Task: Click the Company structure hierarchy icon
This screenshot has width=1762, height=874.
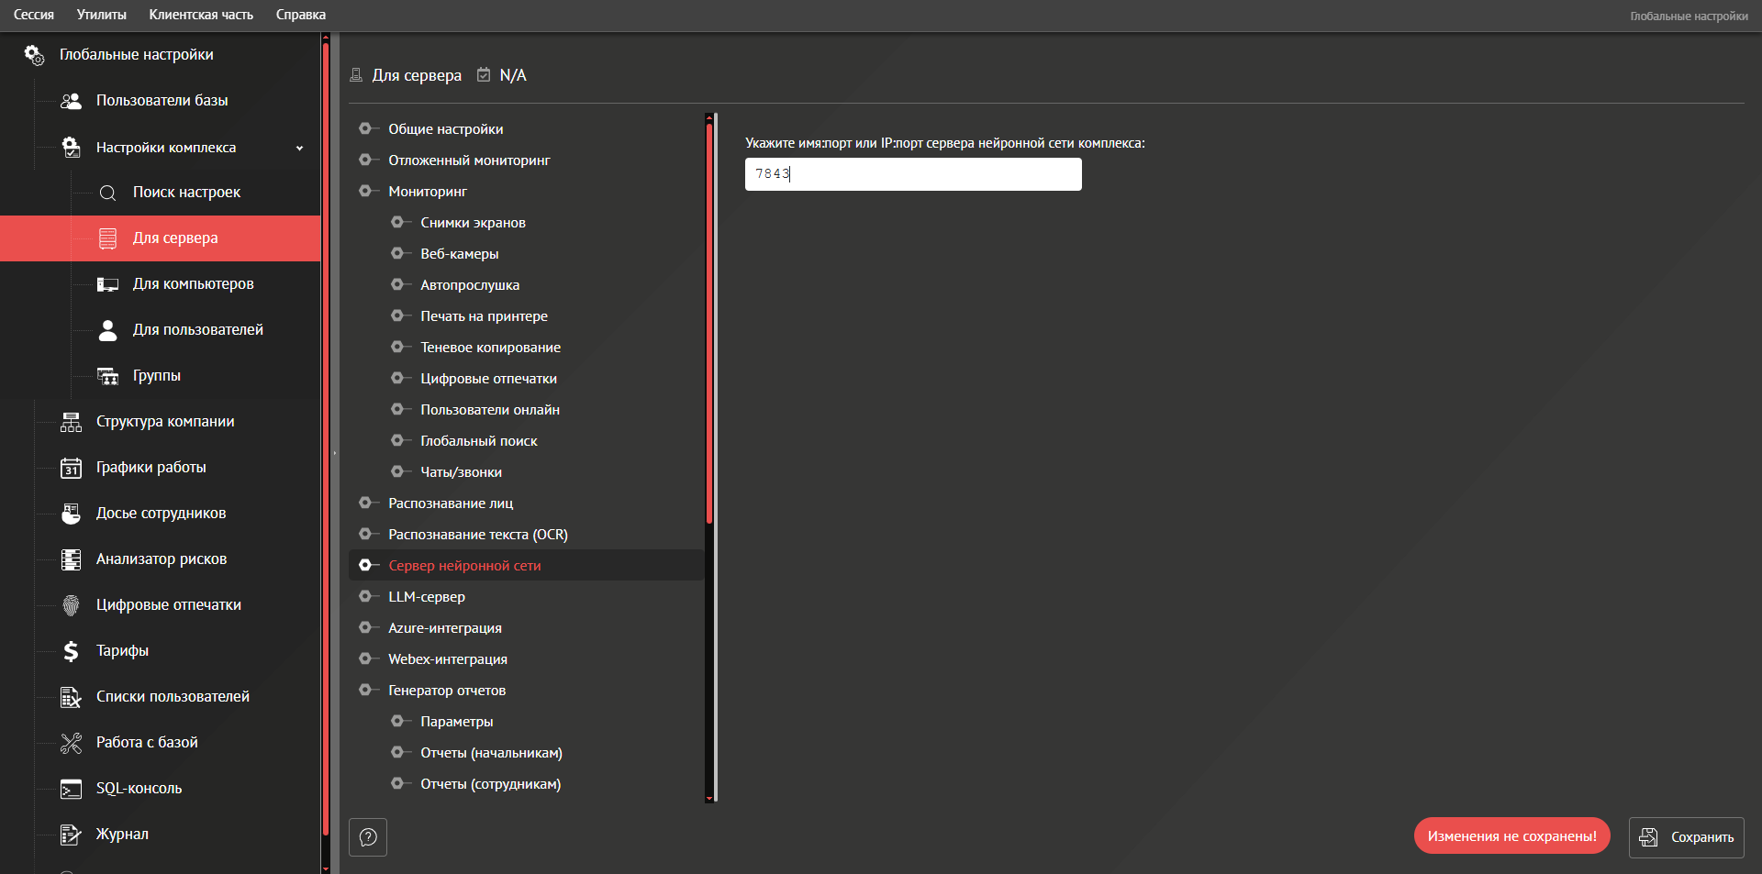Action: pos(71,422)
